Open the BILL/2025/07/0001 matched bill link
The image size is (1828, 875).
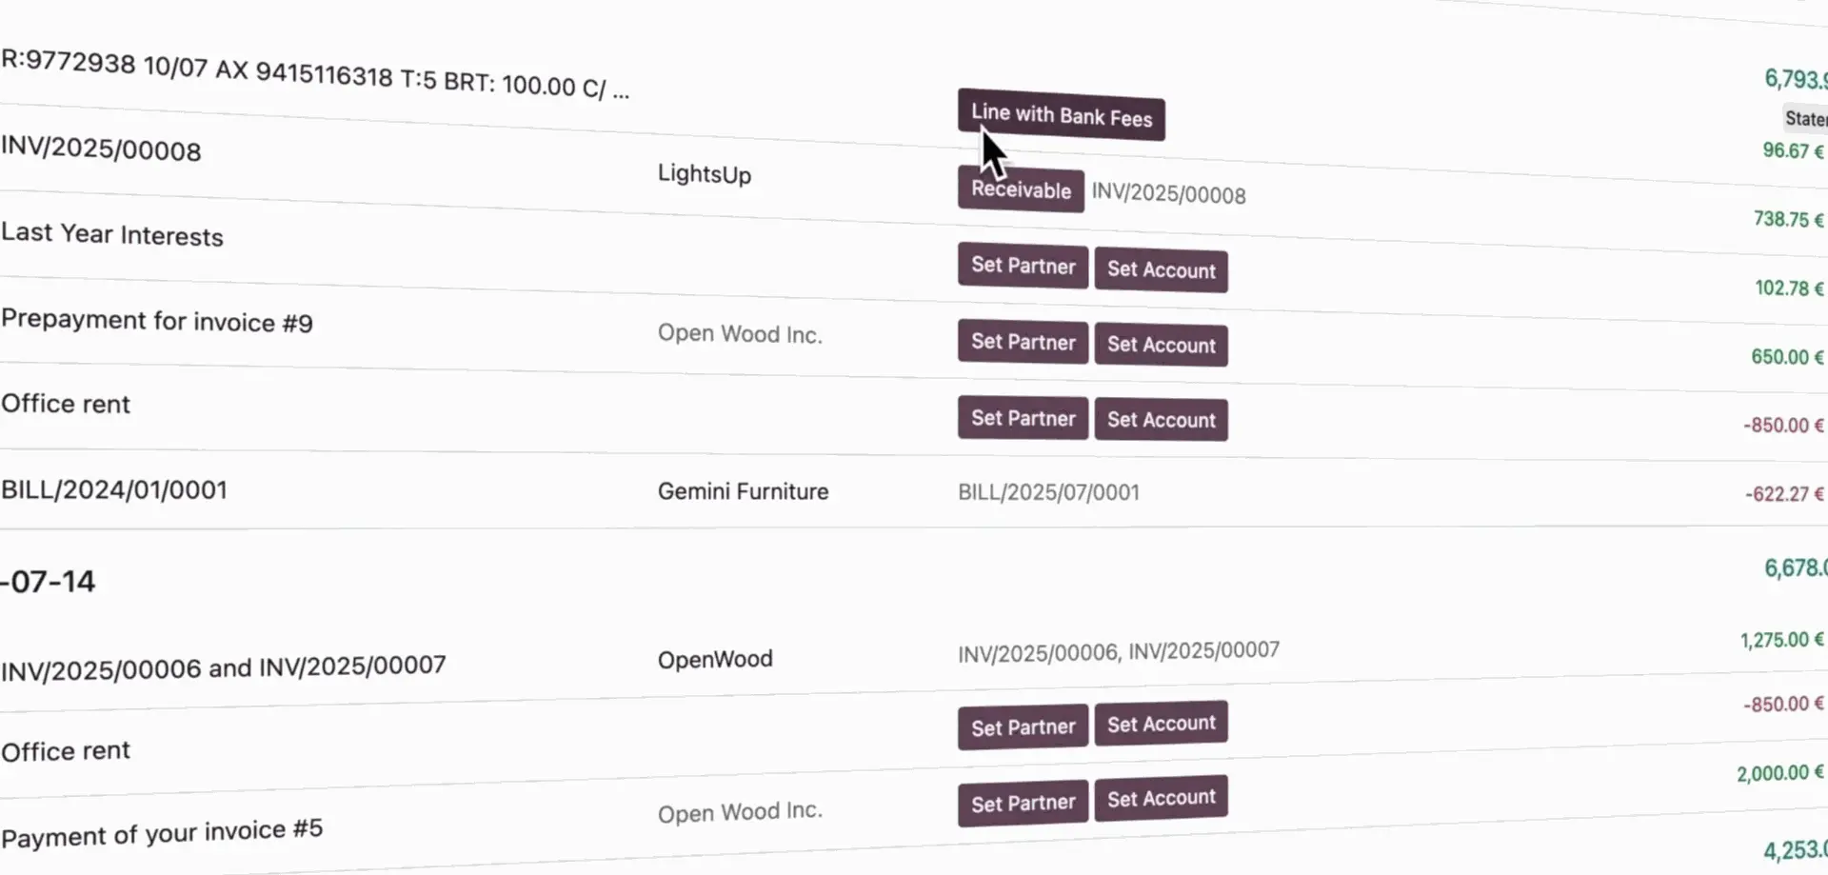[x=1048, y=492]
